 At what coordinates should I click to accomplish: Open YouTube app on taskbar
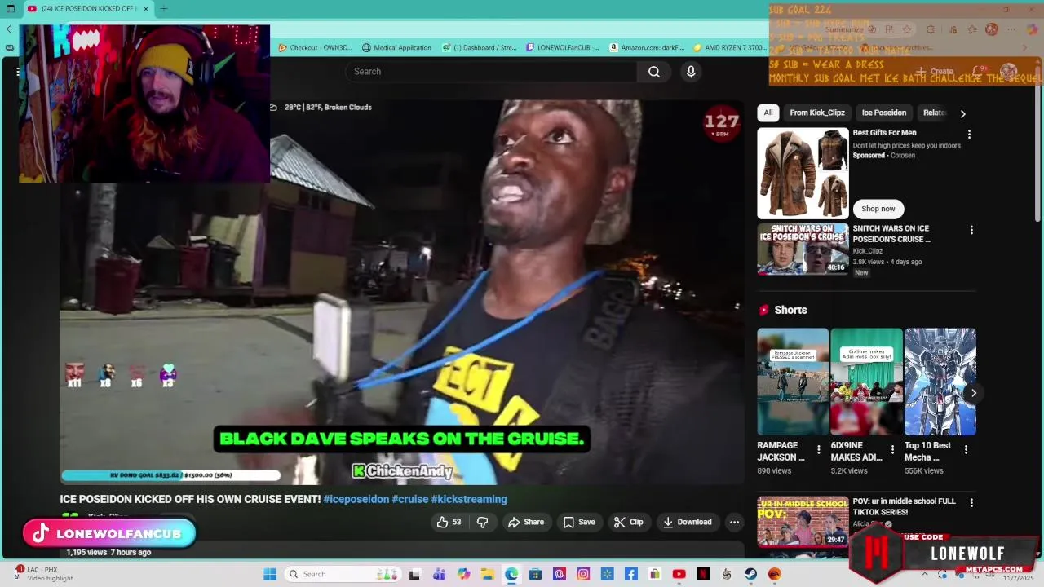tap(679, 574)
